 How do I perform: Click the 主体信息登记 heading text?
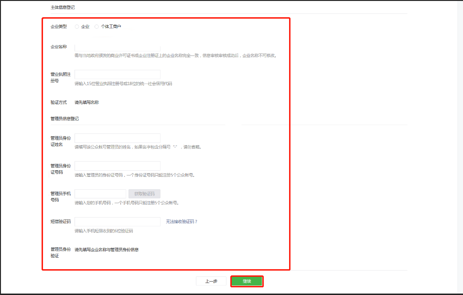click(63, 7)
